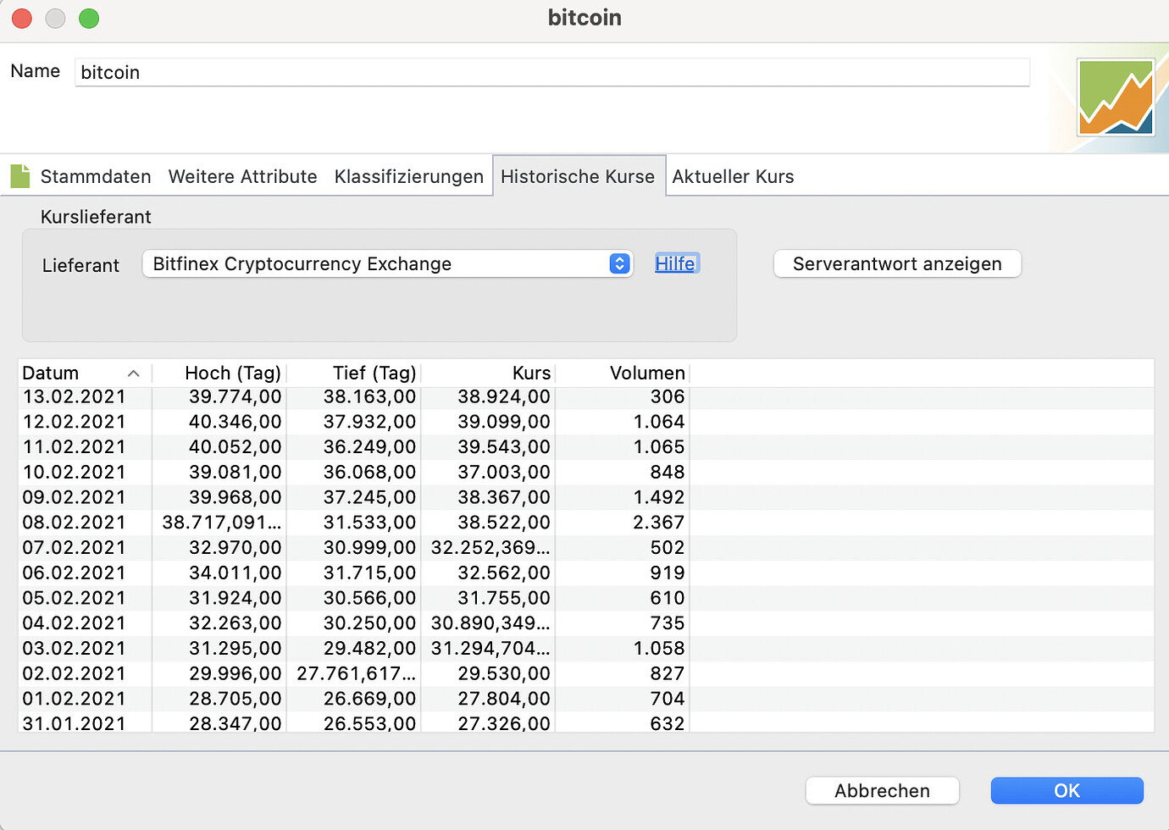Click the Volumen value 306
Viewport: 1169px width, 830px height.
(x=668, y=396)
